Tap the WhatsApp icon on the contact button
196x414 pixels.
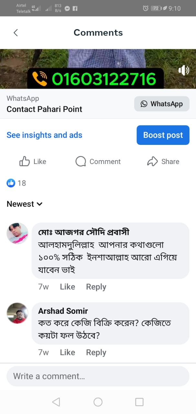[144, 104]
